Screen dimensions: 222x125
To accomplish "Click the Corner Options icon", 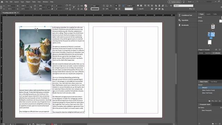I will click(123, 6).
